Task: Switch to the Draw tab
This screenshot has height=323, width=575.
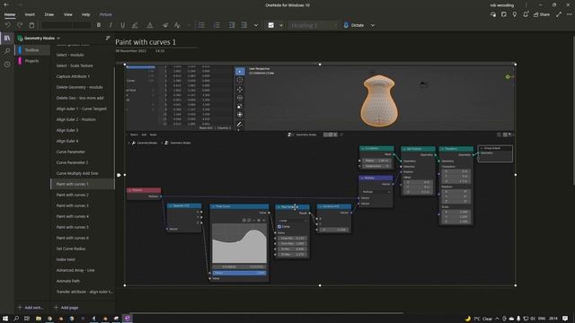Action: coord(49,14)
